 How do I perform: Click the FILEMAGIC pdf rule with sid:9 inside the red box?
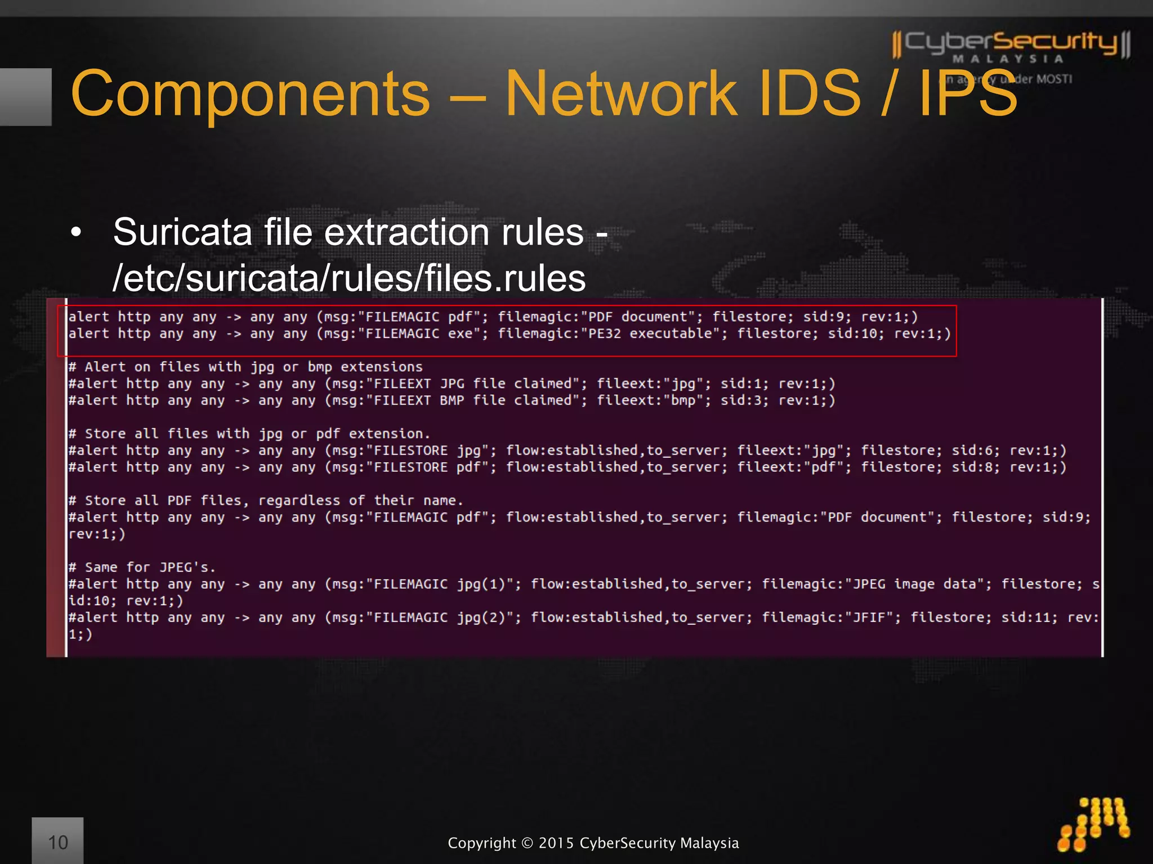pos(493,317)
